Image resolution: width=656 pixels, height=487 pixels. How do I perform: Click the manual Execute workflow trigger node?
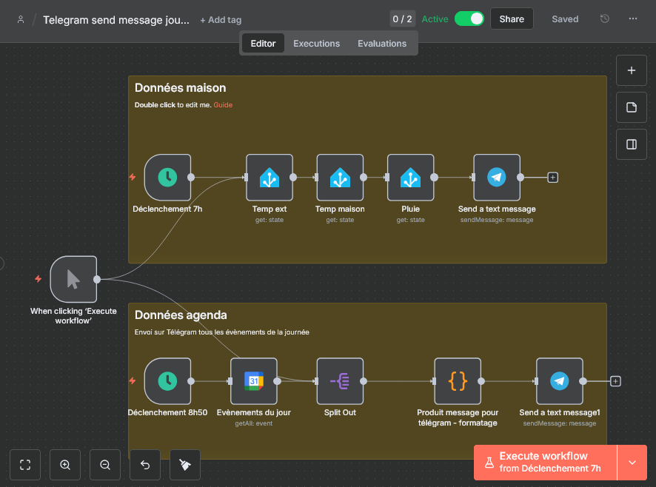[x=73, y=279]
